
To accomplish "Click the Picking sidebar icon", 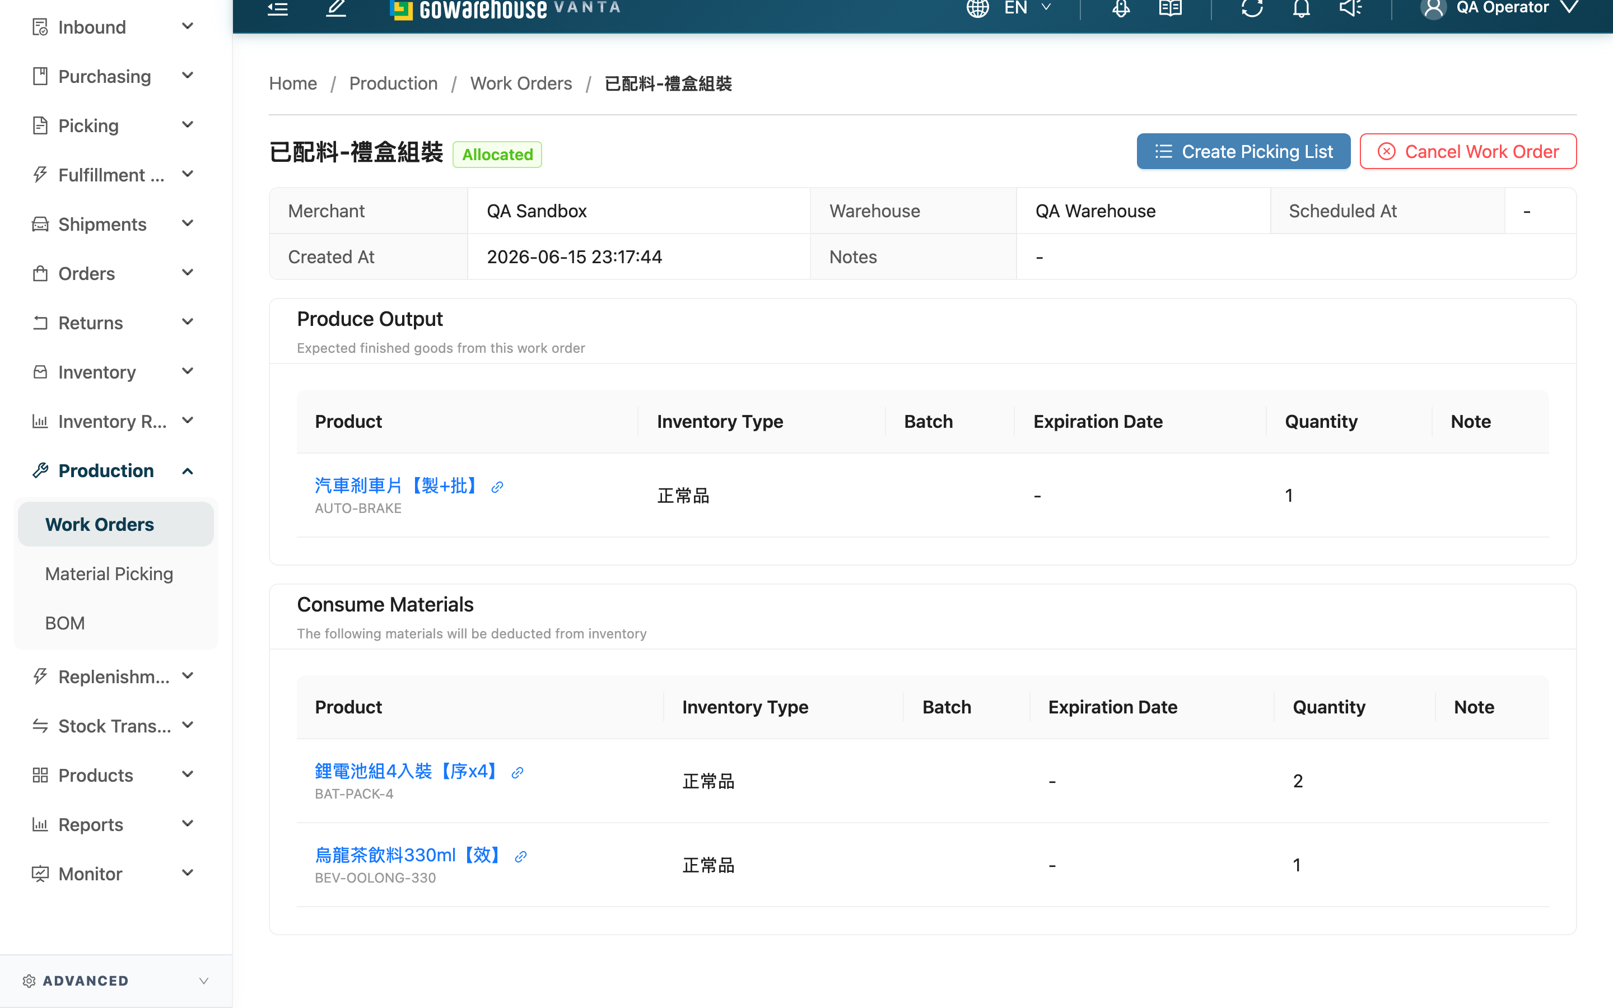I will click(40, 125).
